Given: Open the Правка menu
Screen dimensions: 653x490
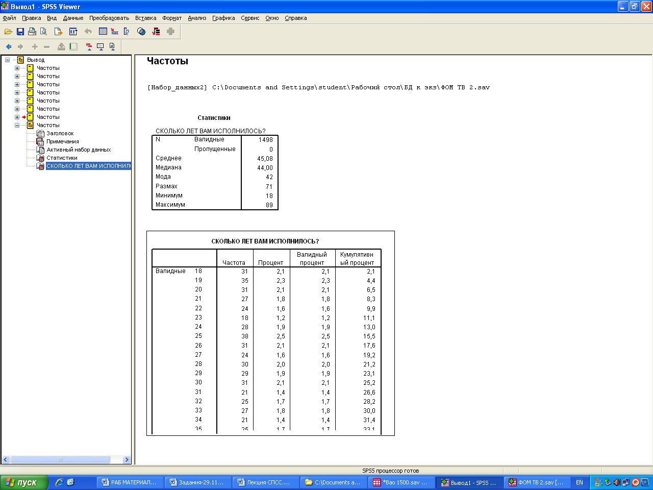Looking at the screenshot, I should [x=31, y=18].
